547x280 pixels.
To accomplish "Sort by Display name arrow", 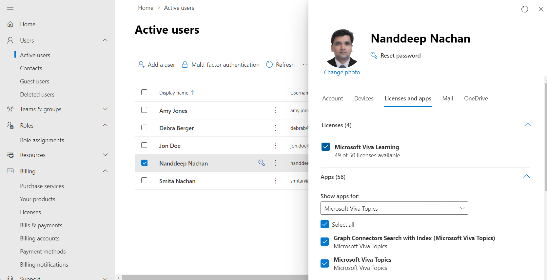I will [192, 93].
